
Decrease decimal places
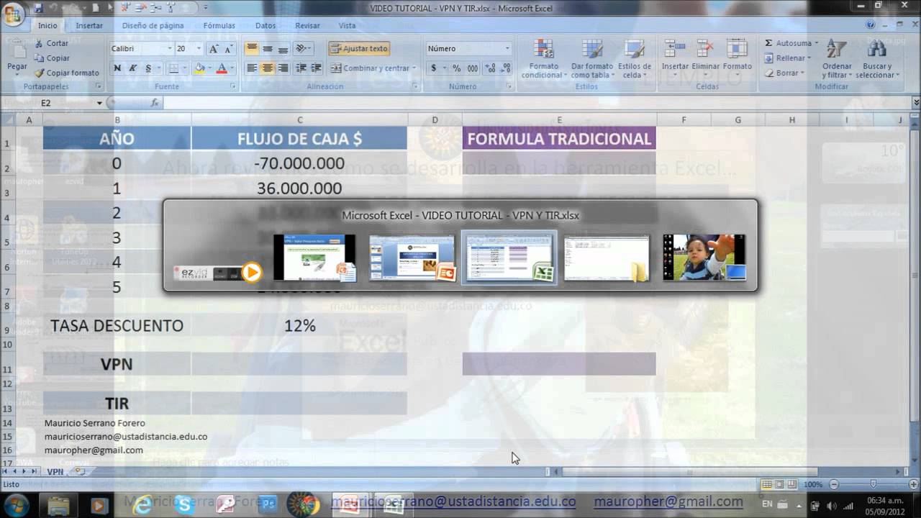[x=505, y=68]
